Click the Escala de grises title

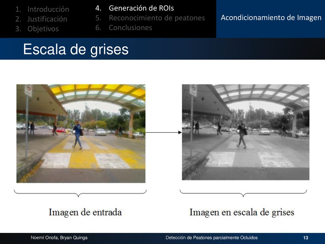point(76,49)
